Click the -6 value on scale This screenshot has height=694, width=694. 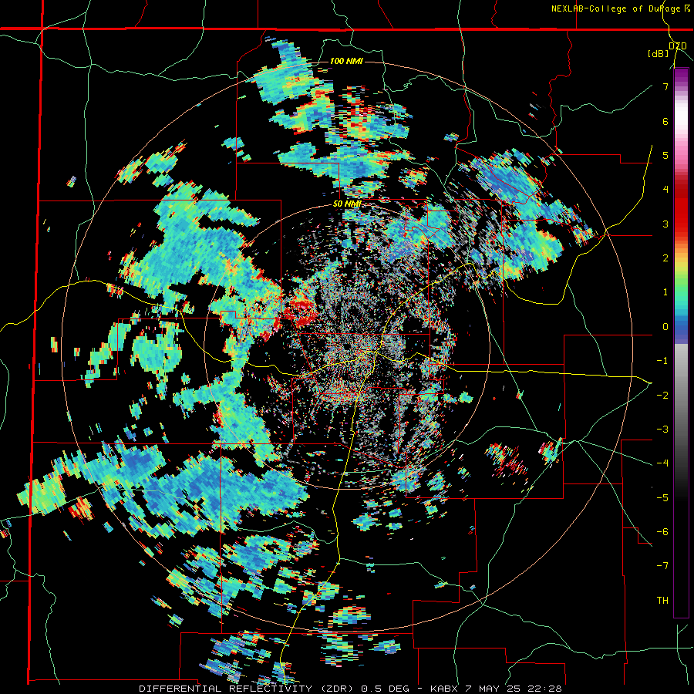(x=662, y=531)
